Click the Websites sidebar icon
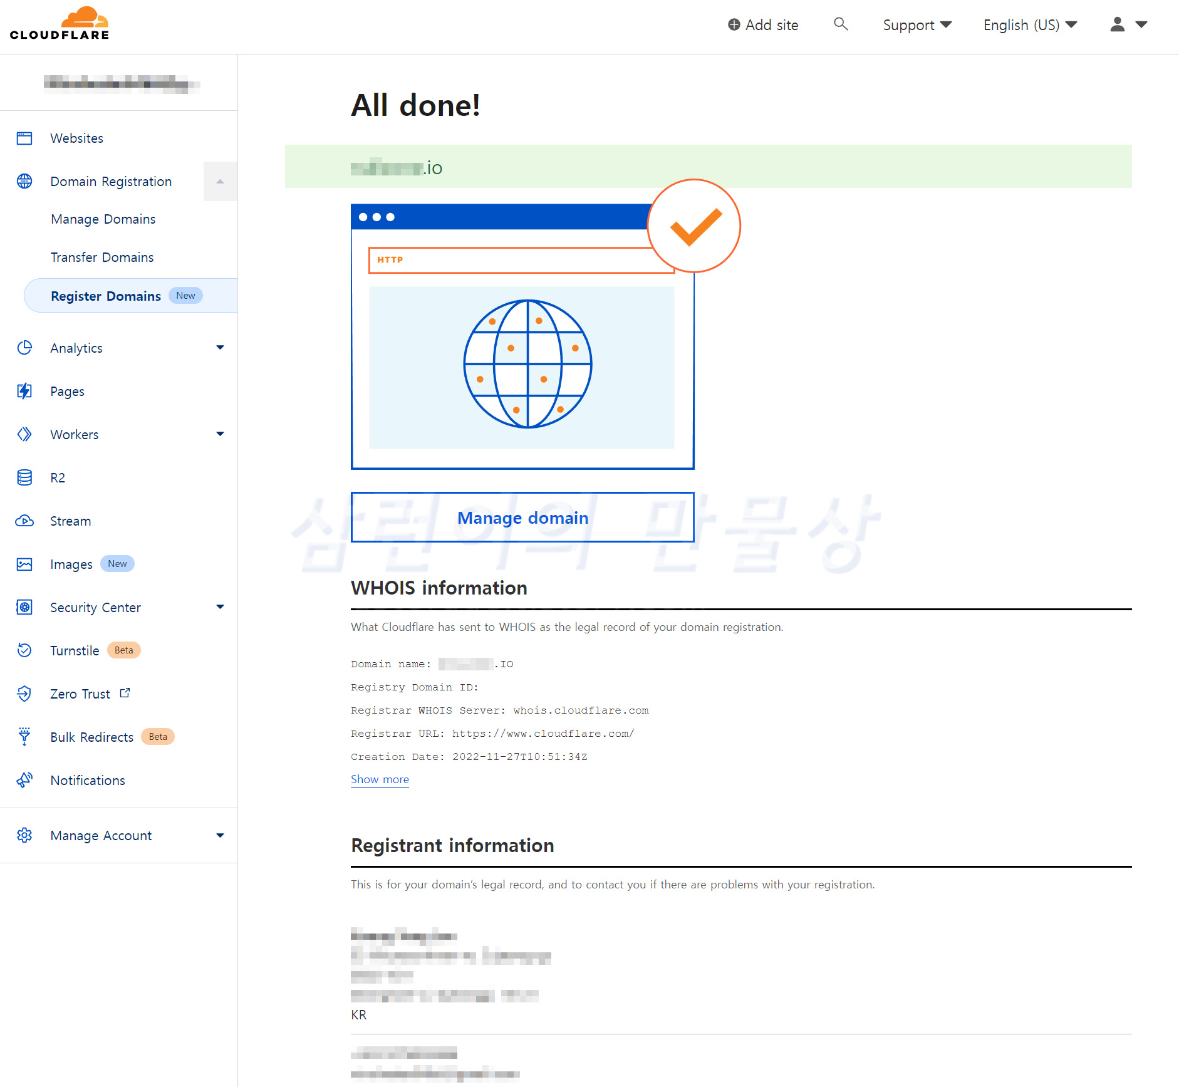This screenshot has width=1179, height=1087. pyautogui.click(x=24, y=138)
